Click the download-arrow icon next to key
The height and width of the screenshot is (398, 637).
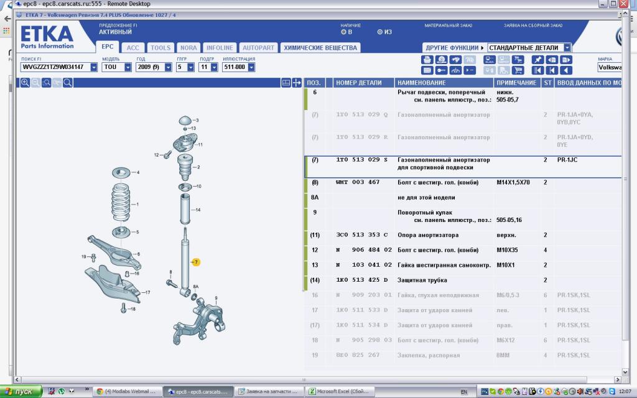pyautogui.click(x=455, y=70)
